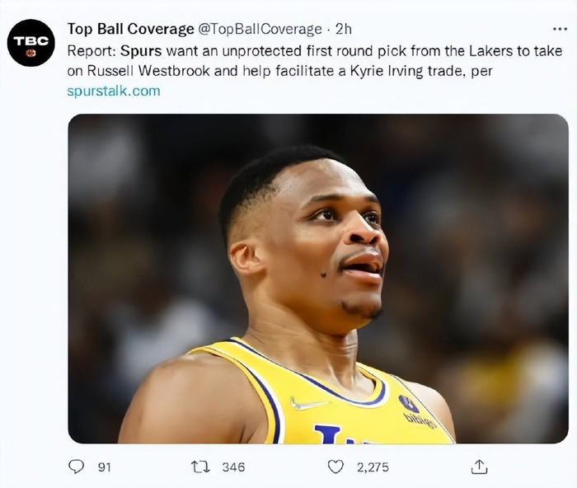This screenshot has width=577, height=488.
Task: Open the attached player photo
Action: [317, 279]
